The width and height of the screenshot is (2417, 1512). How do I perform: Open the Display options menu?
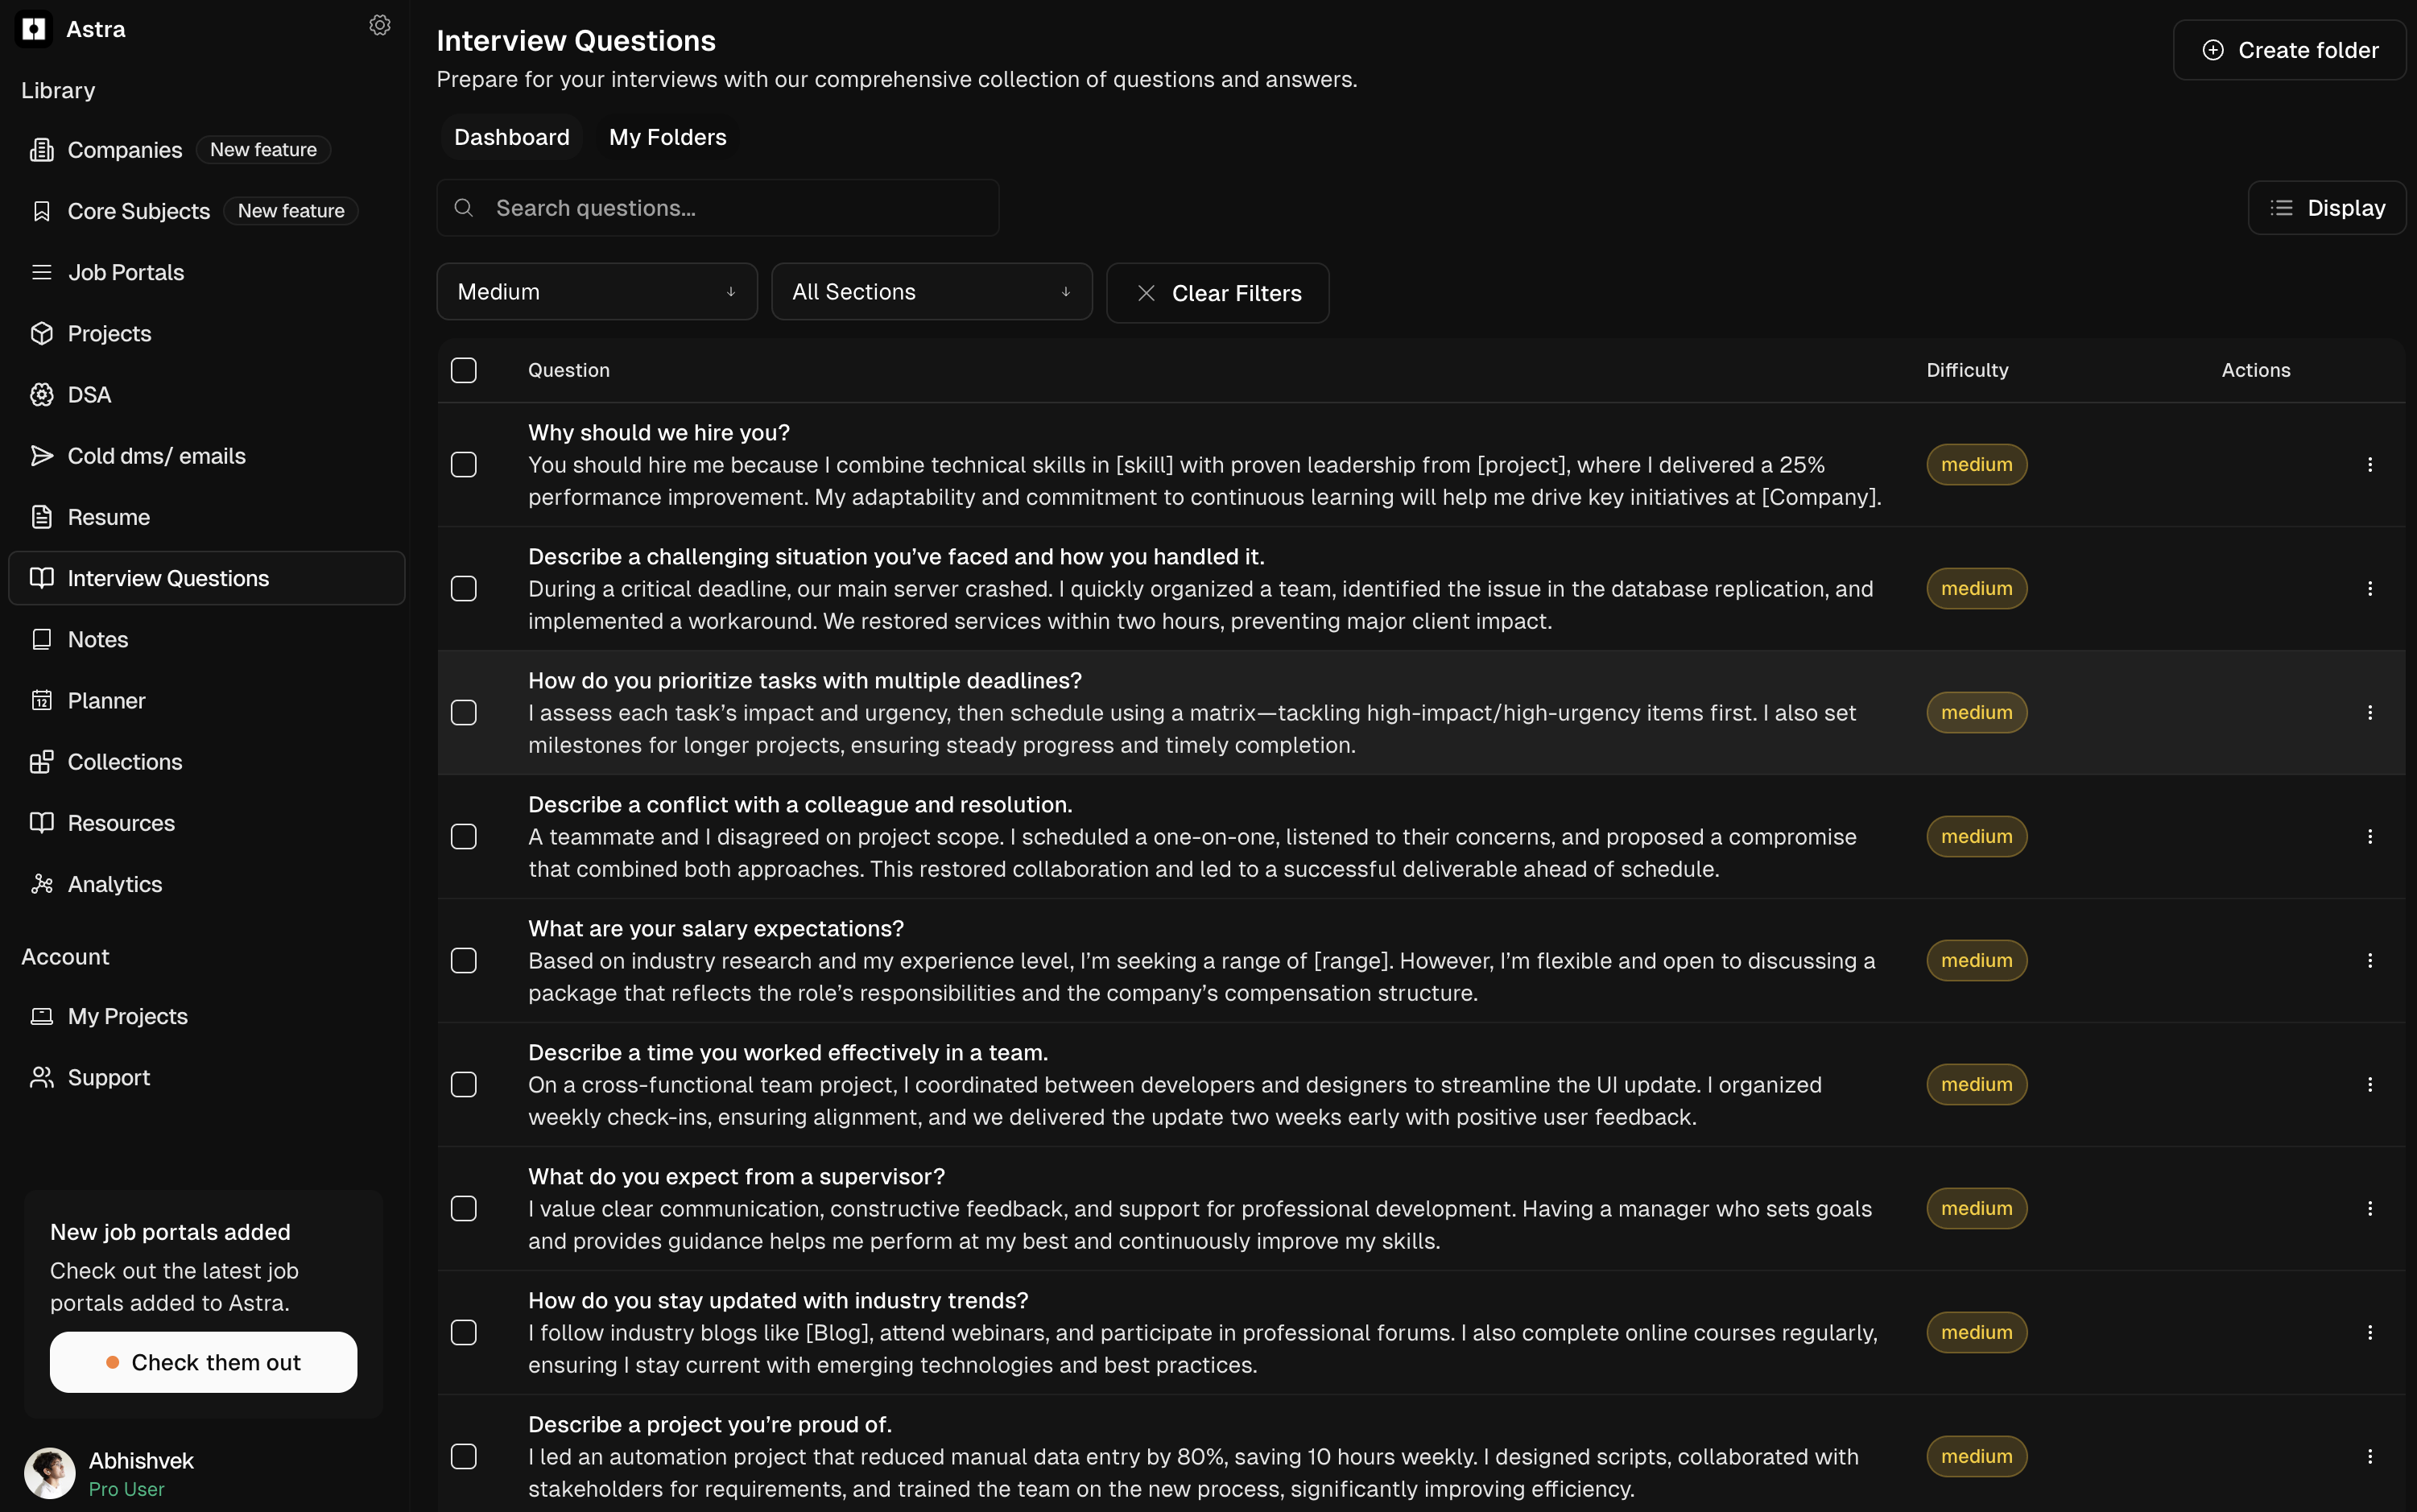click(2326, 208)
